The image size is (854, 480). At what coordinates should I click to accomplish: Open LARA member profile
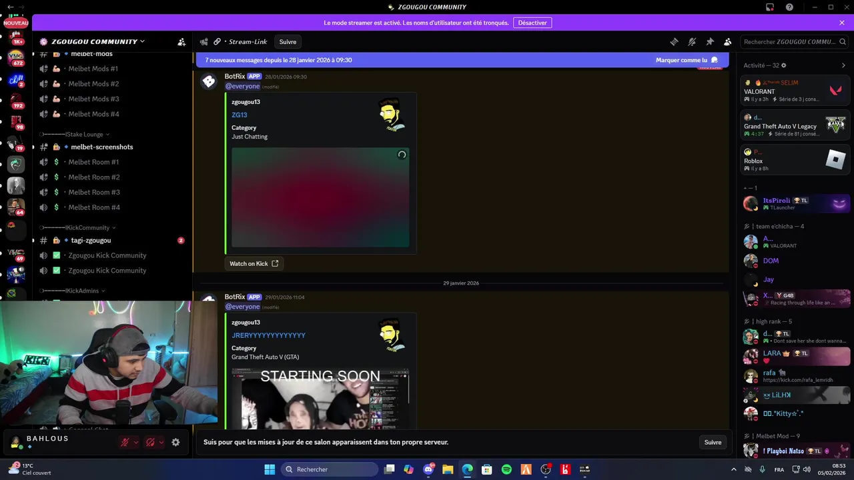[796, 356]
